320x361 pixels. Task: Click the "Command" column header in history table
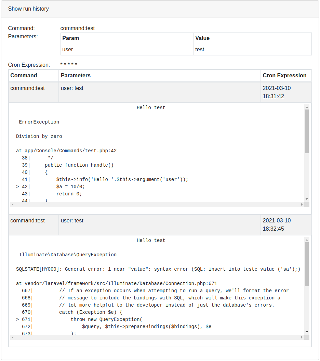click(34, 76)
